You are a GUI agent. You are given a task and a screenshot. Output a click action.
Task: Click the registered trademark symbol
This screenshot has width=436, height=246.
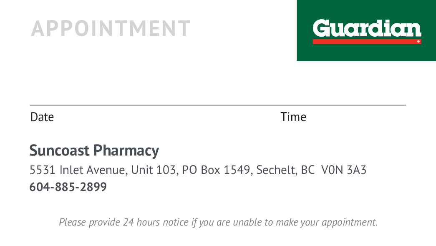(x=418, y=42)
